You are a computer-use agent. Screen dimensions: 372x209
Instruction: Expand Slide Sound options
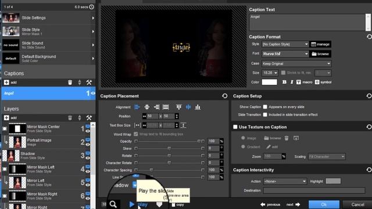[93, 45]
